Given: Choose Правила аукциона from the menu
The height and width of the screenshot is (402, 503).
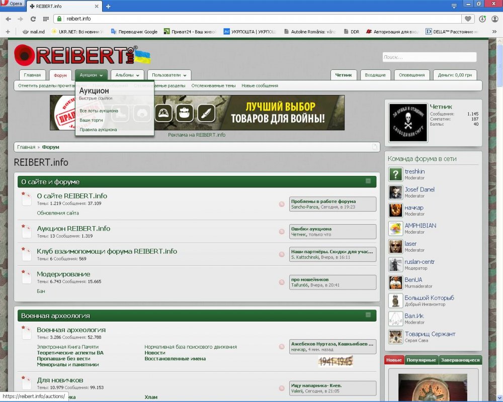Looking at the screenshot, I should point(98,130).
